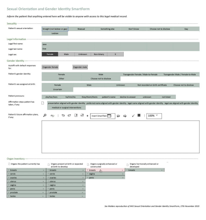Select Female as legal sex
Image resolution: width=206 pixels, height=220 pixels.
pos(50,54)
